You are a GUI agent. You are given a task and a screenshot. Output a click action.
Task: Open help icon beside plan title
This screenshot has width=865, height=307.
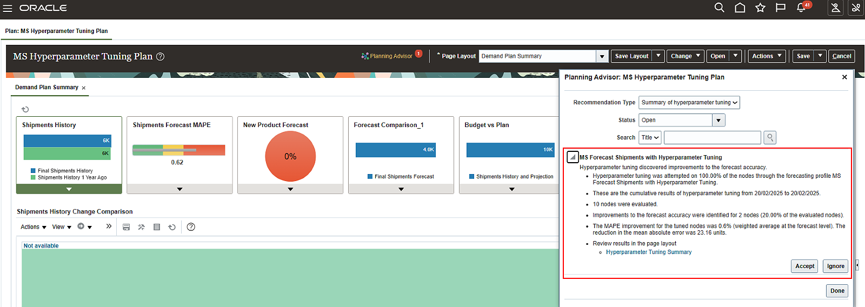(x=160, y=56)
